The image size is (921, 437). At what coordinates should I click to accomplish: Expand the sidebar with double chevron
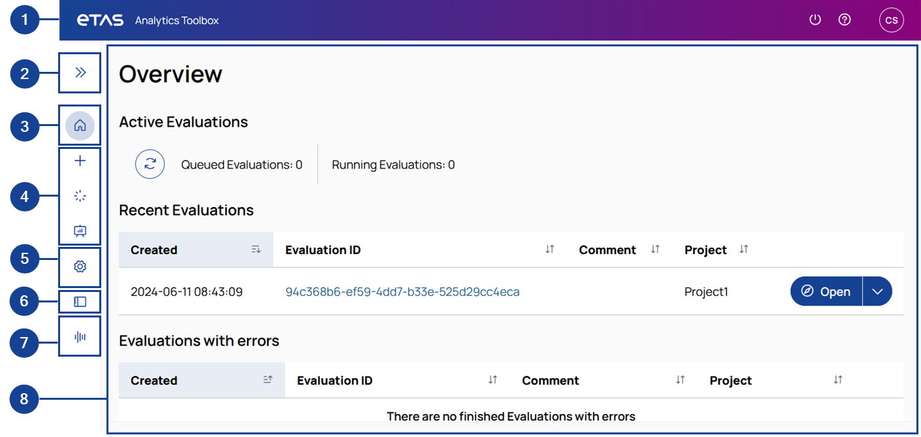pyautogui.click(x=80, y=73)
